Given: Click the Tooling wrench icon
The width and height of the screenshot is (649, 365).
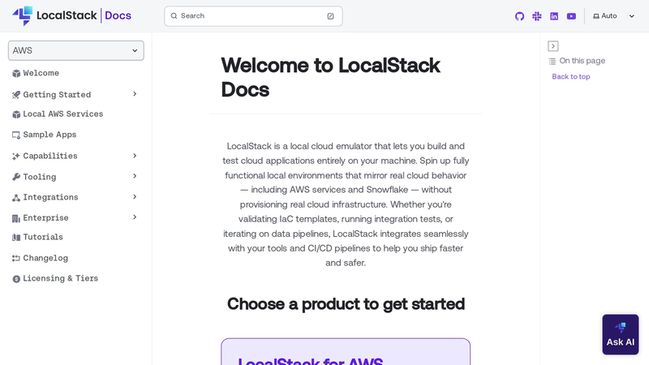Looking at the screenshot, I should point(16,177).
